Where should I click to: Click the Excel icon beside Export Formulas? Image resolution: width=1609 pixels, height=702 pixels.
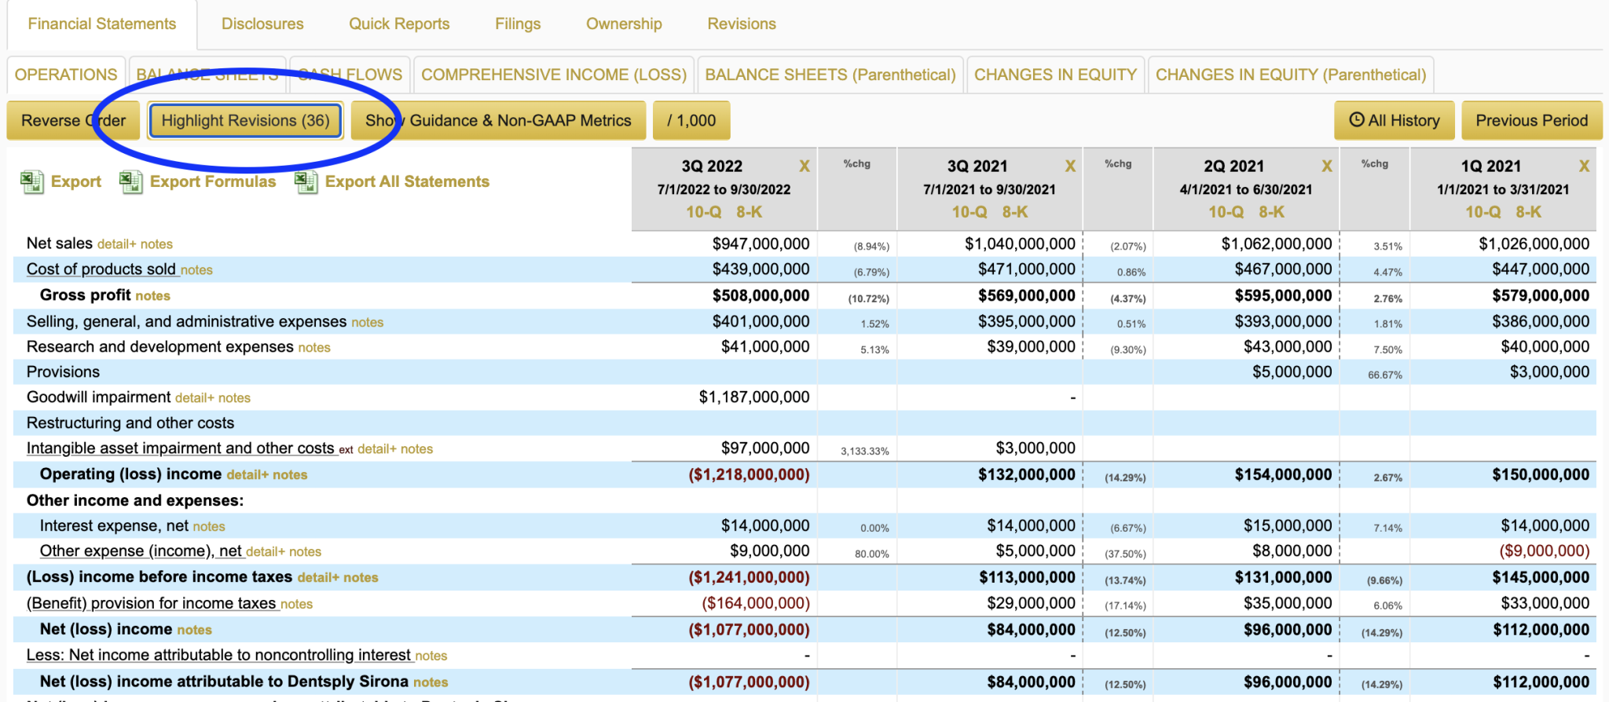pyautogui.click(x=130, y=182)
